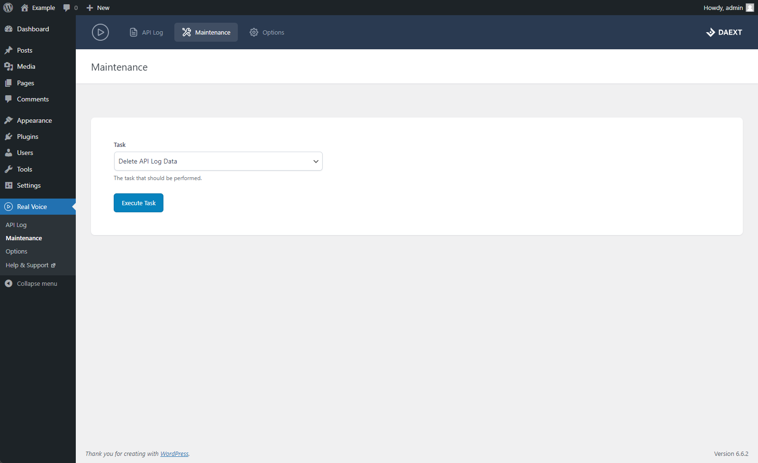
Task: Open Options in the sidebar submenu
Action: pos(17,251)
